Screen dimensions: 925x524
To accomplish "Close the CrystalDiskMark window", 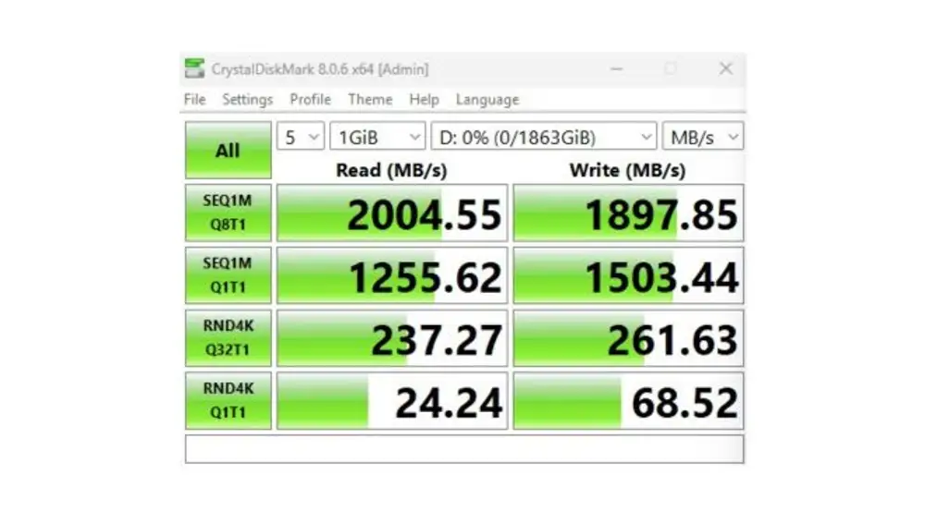I will tap(725, 69).
